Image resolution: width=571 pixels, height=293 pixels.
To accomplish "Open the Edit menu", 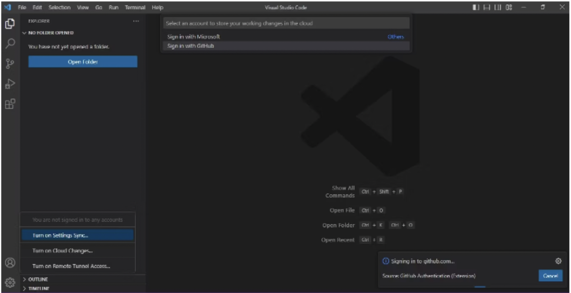I will tap(37, 7).
